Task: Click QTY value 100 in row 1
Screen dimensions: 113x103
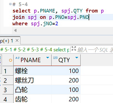Action: [66, 71]
